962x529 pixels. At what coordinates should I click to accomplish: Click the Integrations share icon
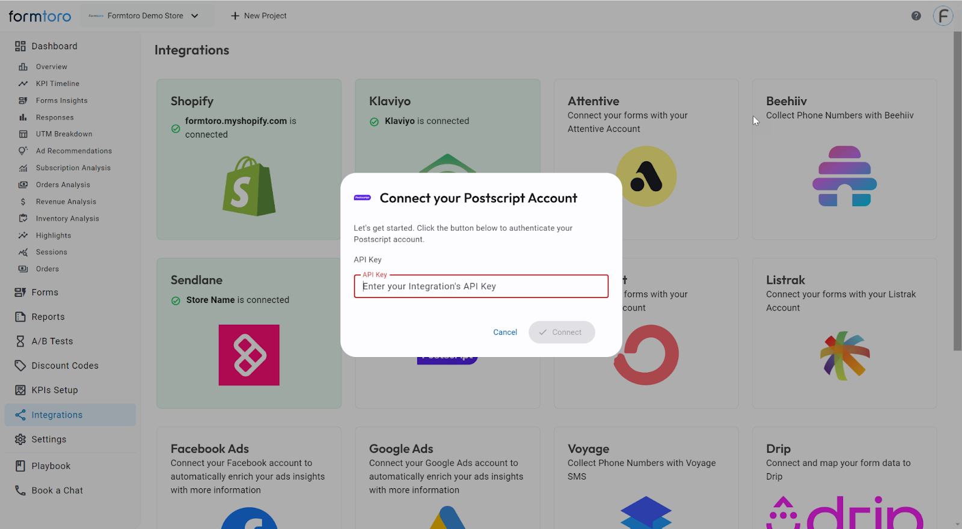click(x=20, y=415)
